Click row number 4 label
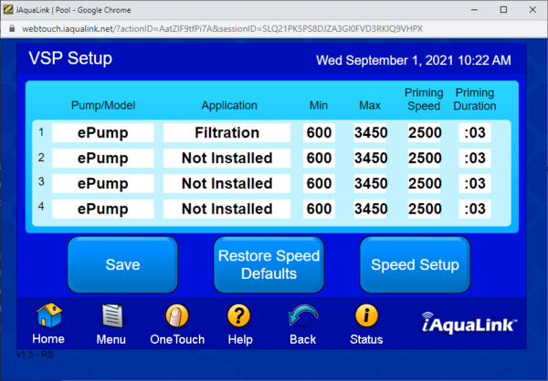 pyautogui.click(x=41, y=206)
